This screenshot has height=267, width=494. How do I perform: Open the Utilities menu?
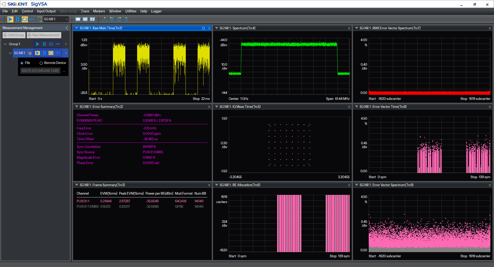point(131,11)
